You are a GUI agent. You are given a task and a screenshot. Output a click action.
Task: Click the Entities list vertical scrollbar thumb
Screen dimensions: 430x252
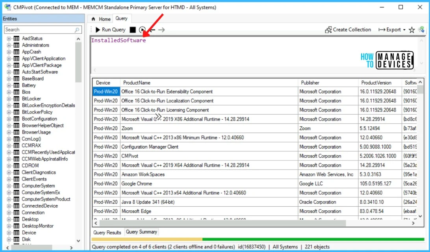(78, 62)
